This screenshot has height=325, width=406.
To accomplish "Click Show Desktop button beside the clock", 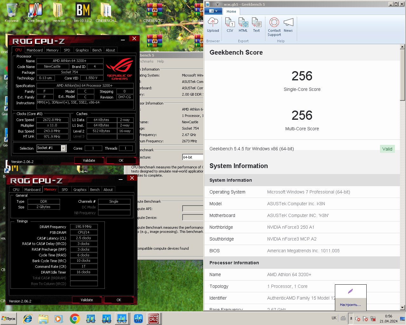I will (403, 318).
